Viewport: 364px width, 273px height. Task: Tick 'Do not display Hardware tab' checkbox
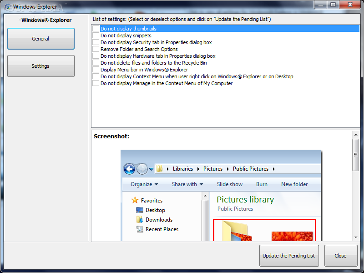click(x=96, y=56)
